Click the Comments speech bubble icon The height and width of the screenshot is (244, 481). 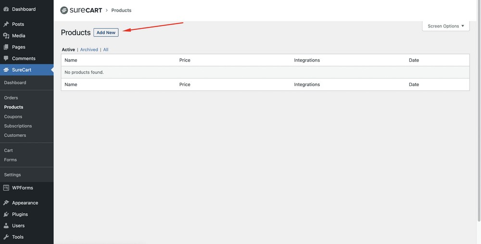pos(6,59)
